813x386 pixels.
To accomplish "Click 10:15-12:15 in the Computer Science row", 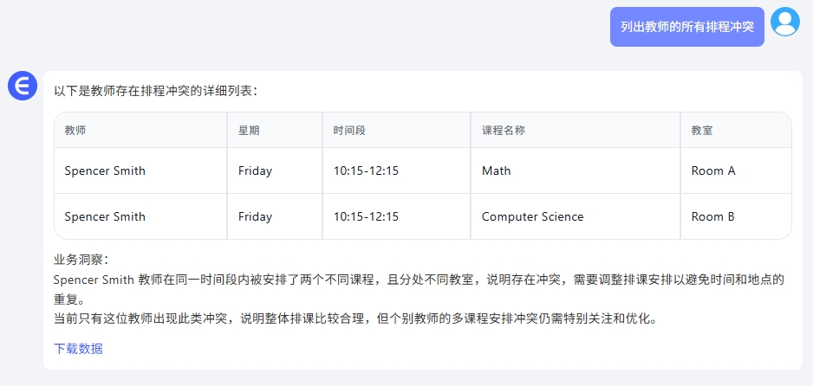I will pos(366,216).
